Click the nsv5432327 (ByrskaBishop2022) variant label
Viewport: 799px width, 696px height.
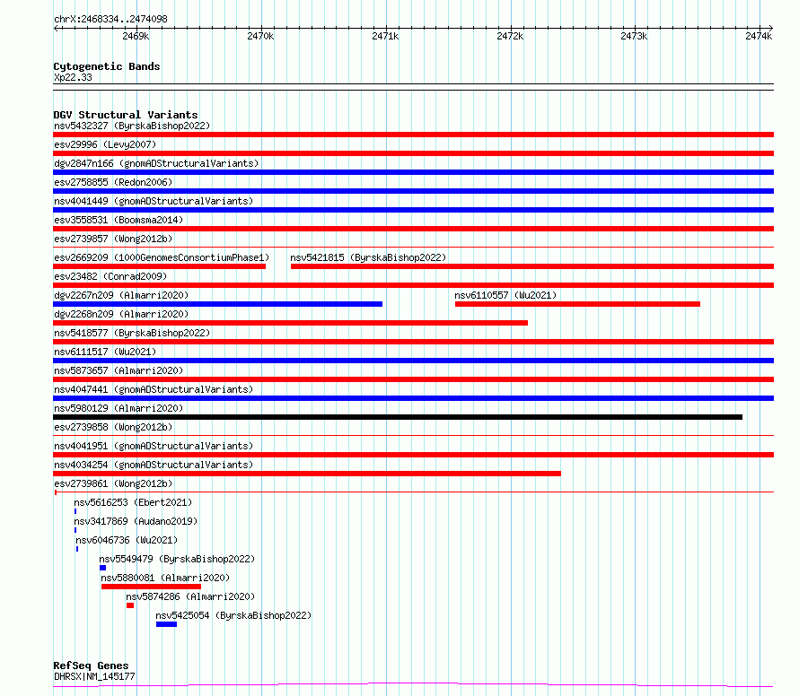pos(132,126)
